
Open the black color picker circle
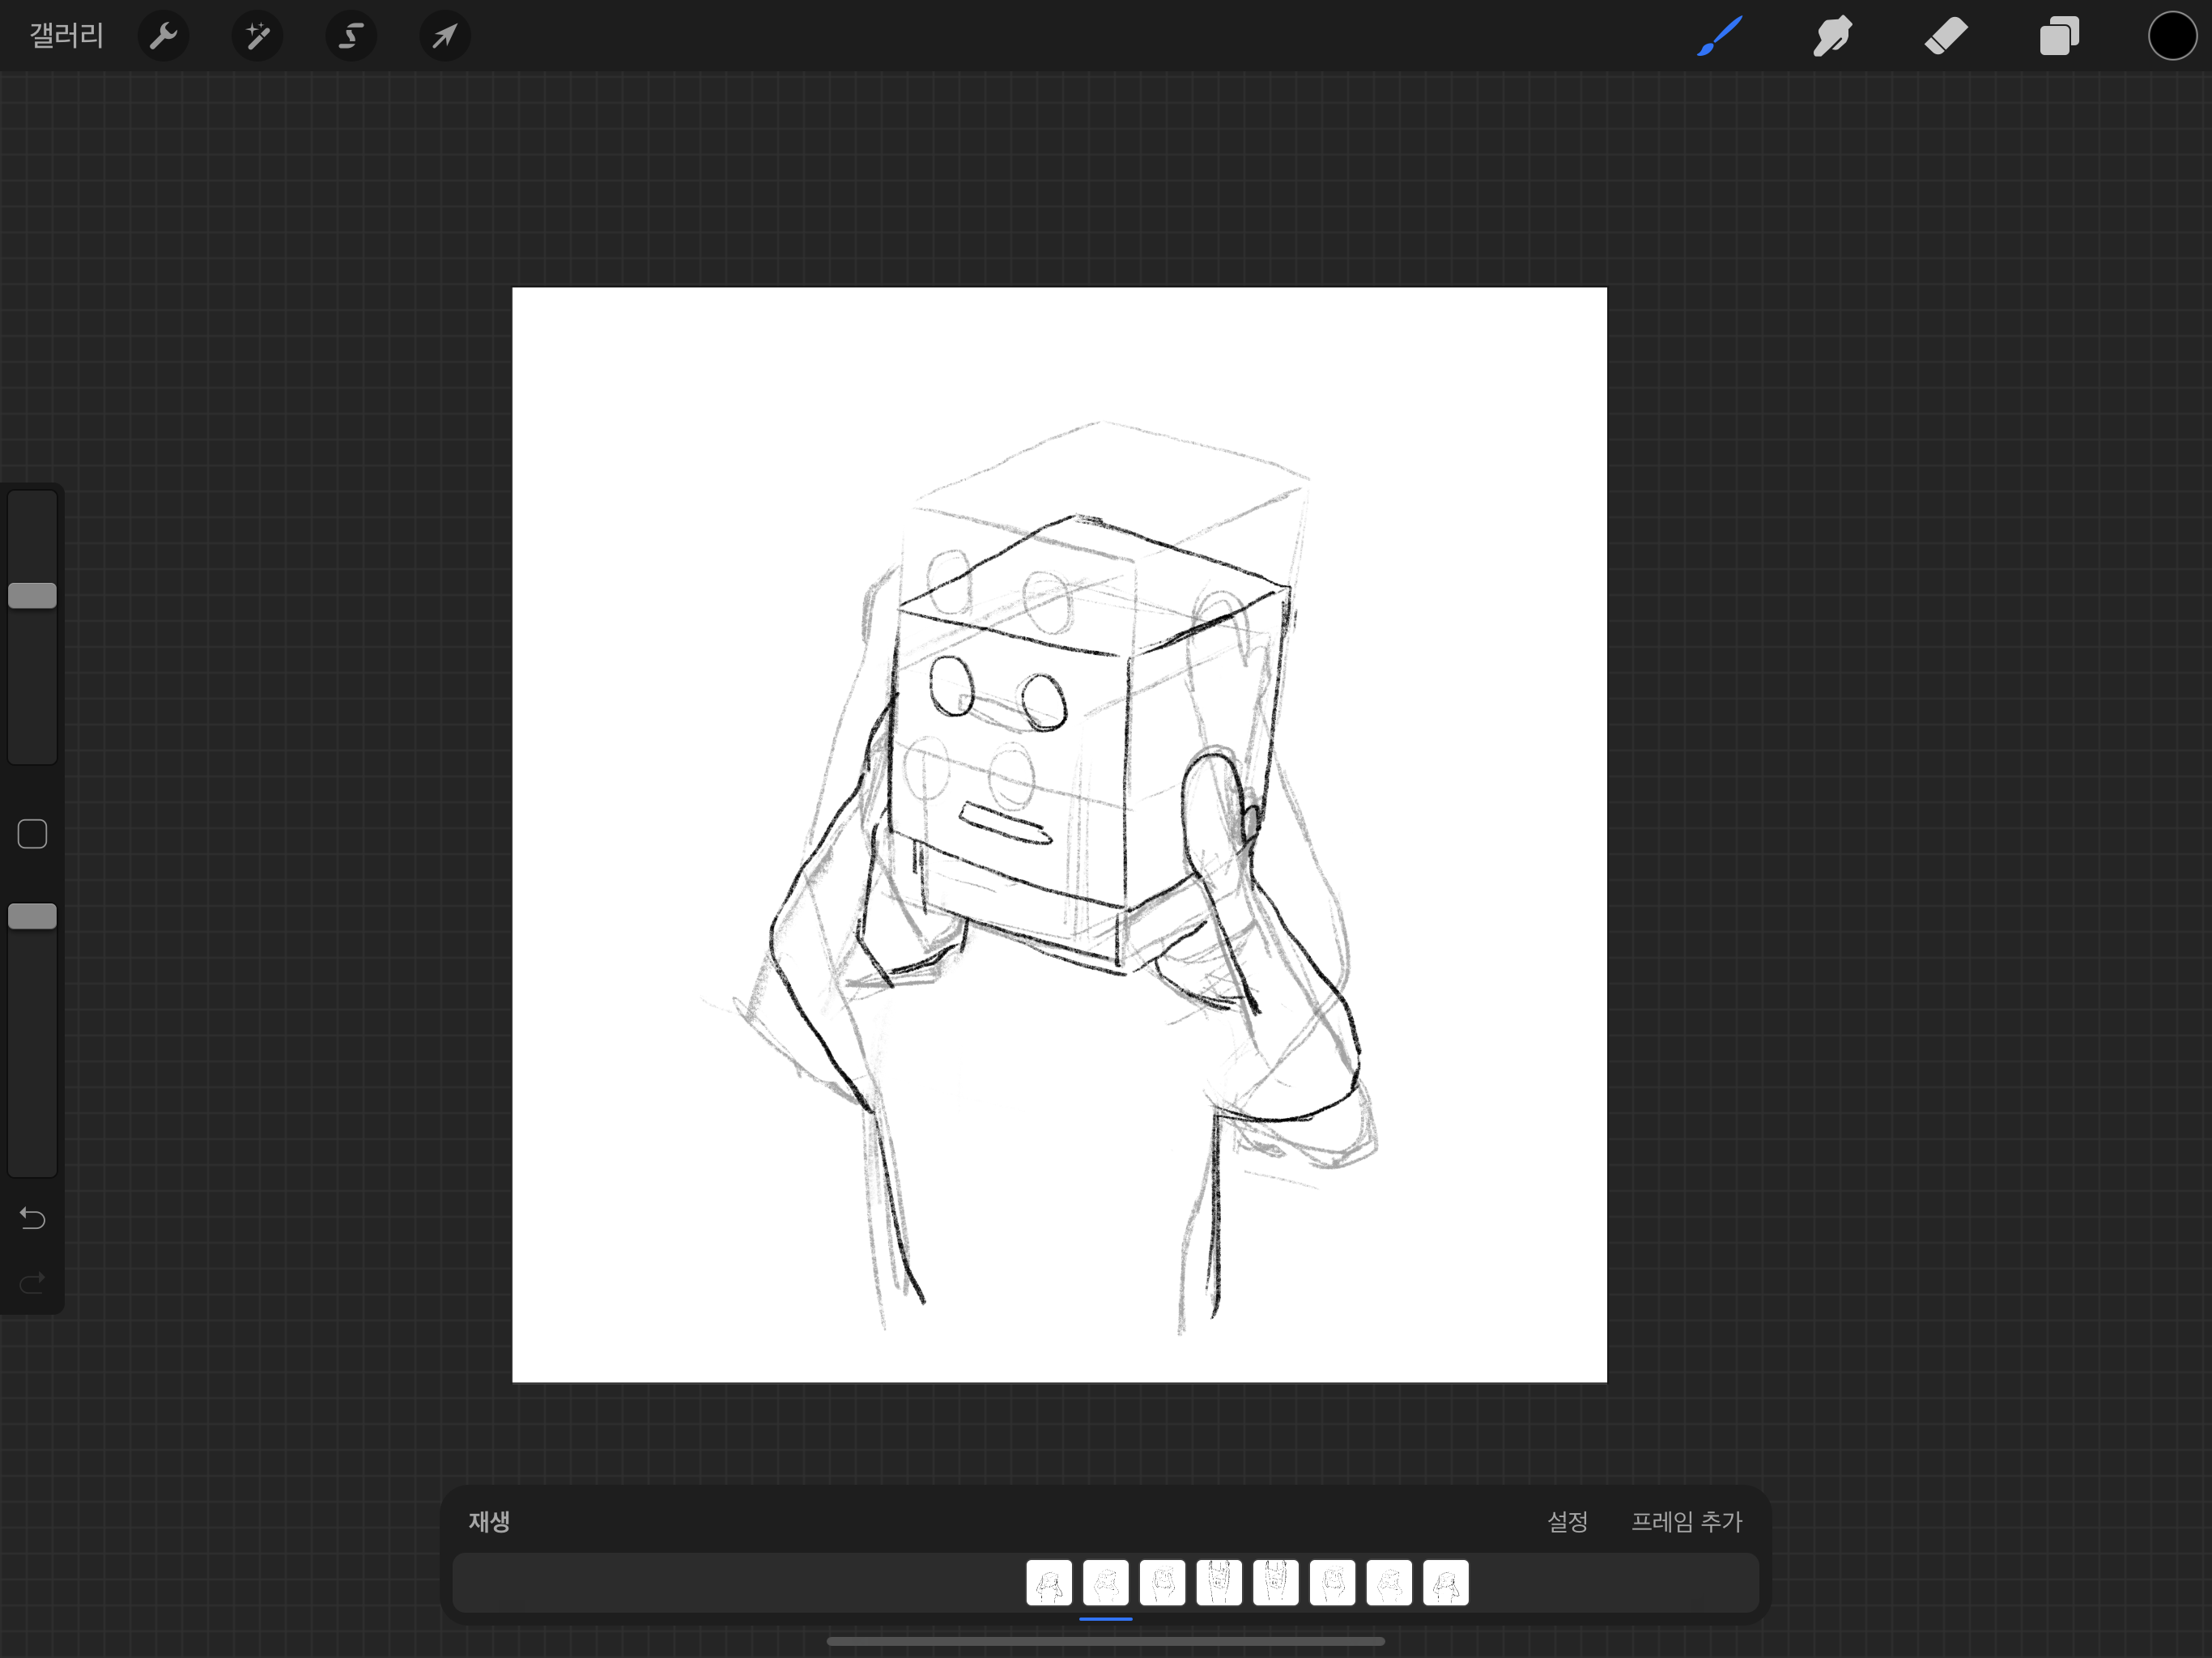pos(2171,37)
